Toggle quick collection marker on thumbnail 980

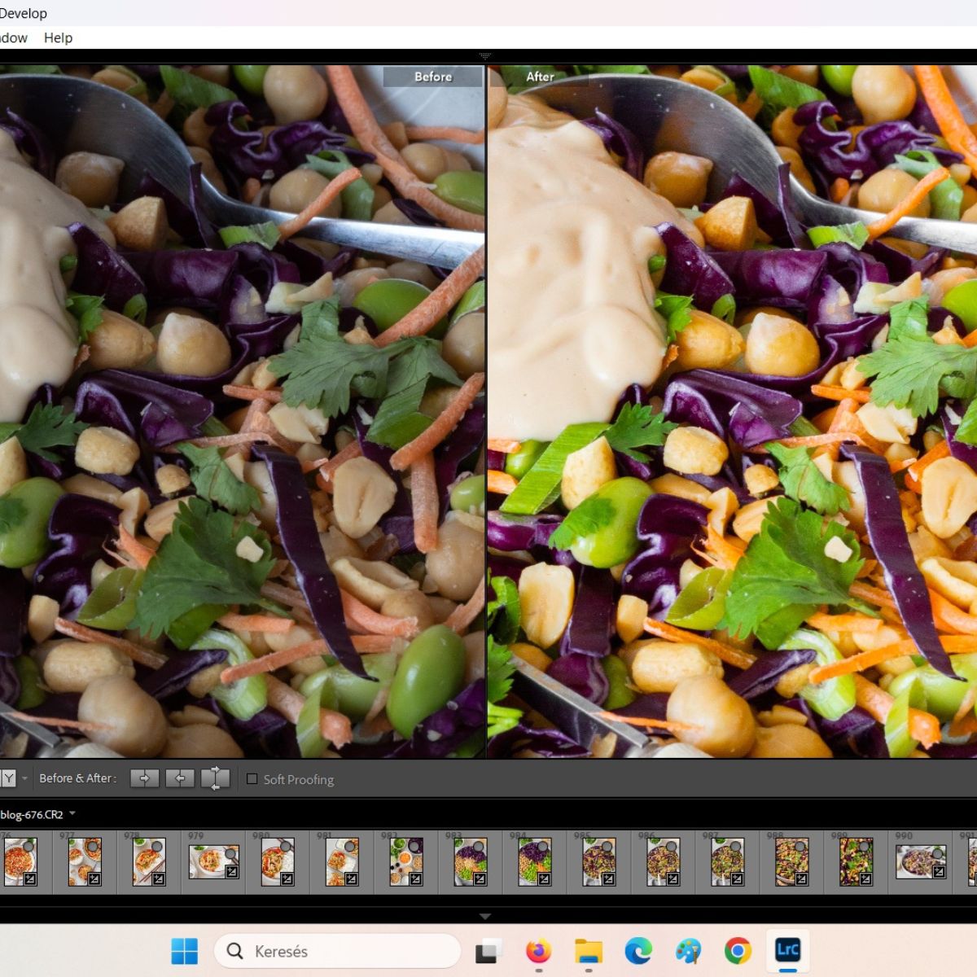(286, 847)
